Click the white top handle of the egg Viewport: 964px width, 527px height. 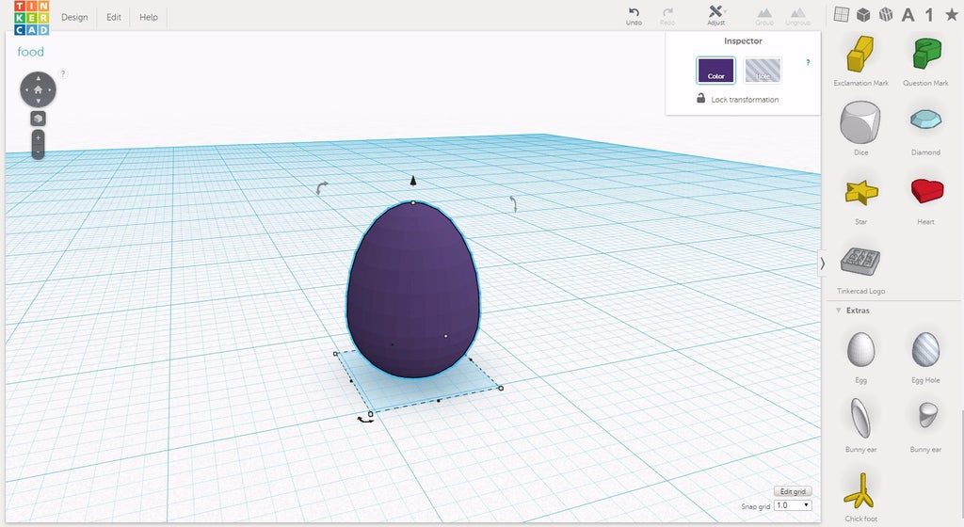[413, 202]
